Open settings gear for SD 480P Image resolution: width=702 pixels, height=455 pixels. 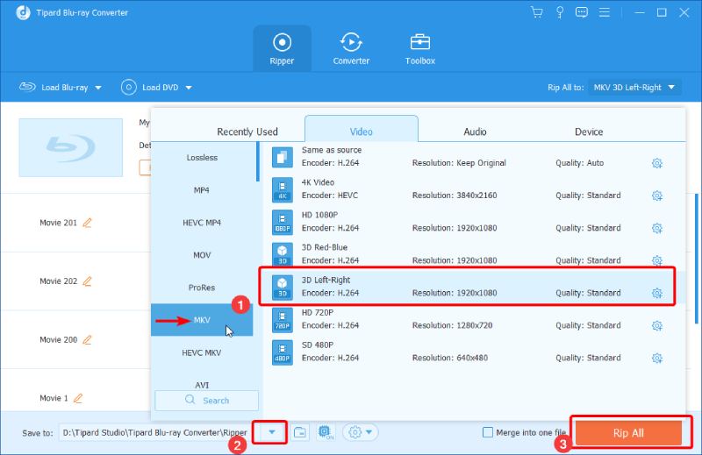click(x=656, y=358)
